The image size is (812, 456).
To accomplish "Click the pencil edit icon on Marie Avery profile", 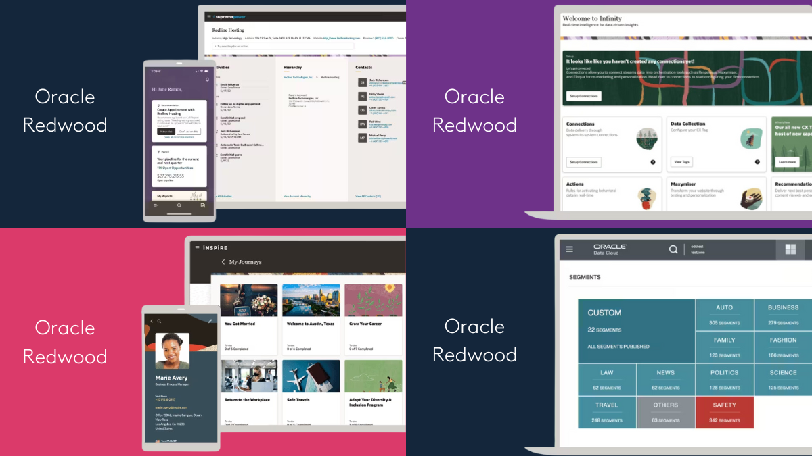I will (x=210, y=321).
